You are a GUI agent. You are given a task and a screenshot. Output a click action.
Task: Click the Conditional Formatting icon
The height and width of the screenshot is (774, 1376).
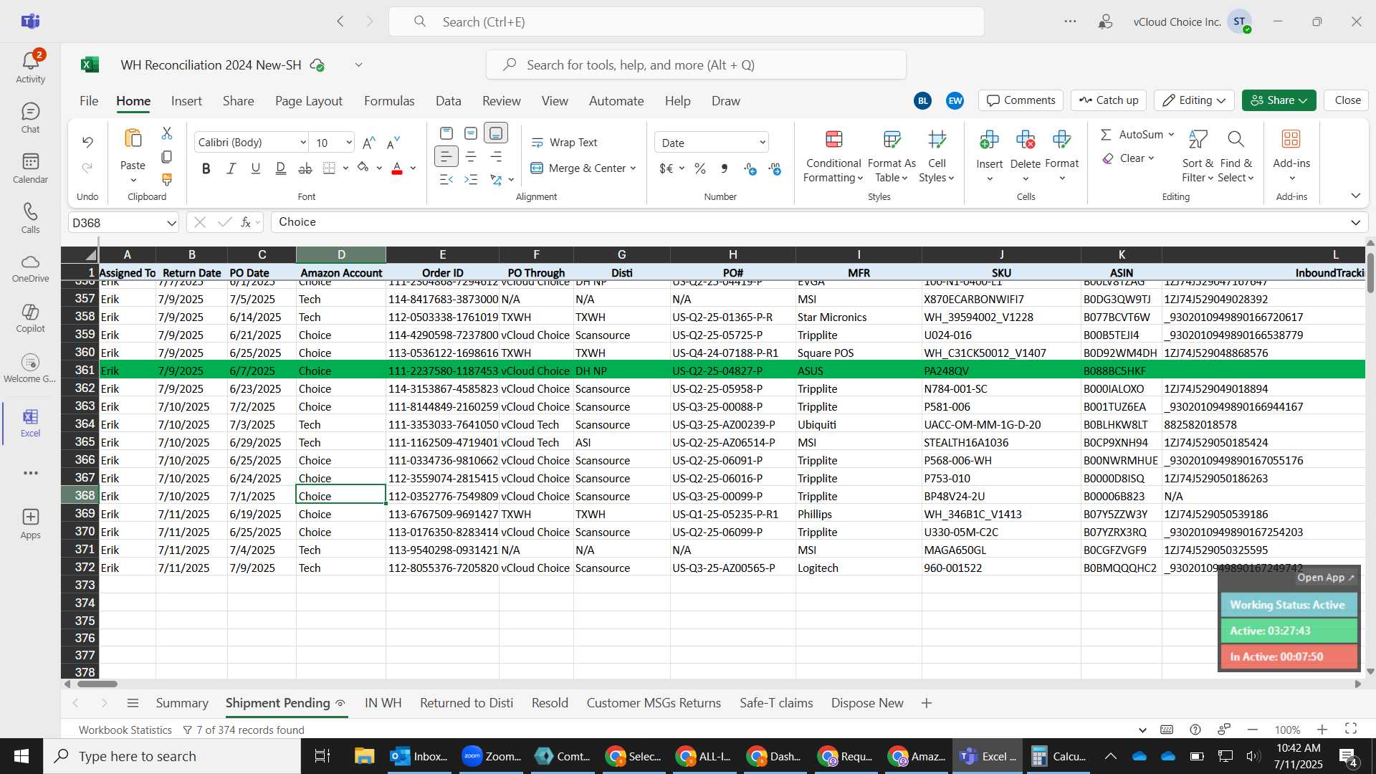coord(833,139)
